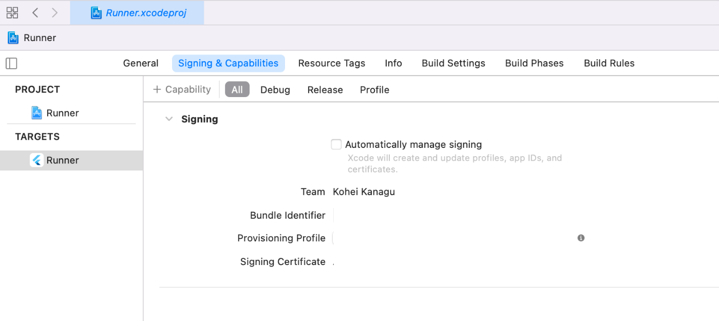Open the Build Phases tab
Image resolution: width=719 pixels, height=321 pixels.
click(534, 63)
